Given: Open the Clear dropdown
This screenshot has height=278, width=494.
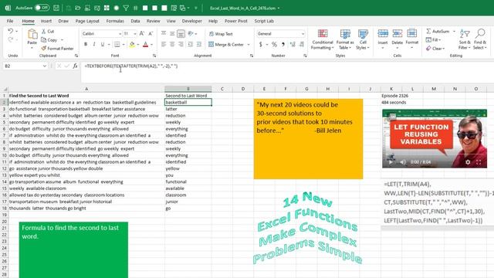Looking at the screenshot, I should (x=435, y=49).
